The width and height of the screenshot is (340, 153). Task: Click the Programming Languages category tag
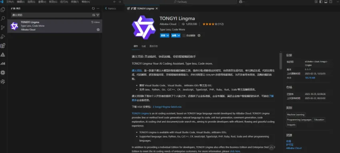tap(299, 120)
